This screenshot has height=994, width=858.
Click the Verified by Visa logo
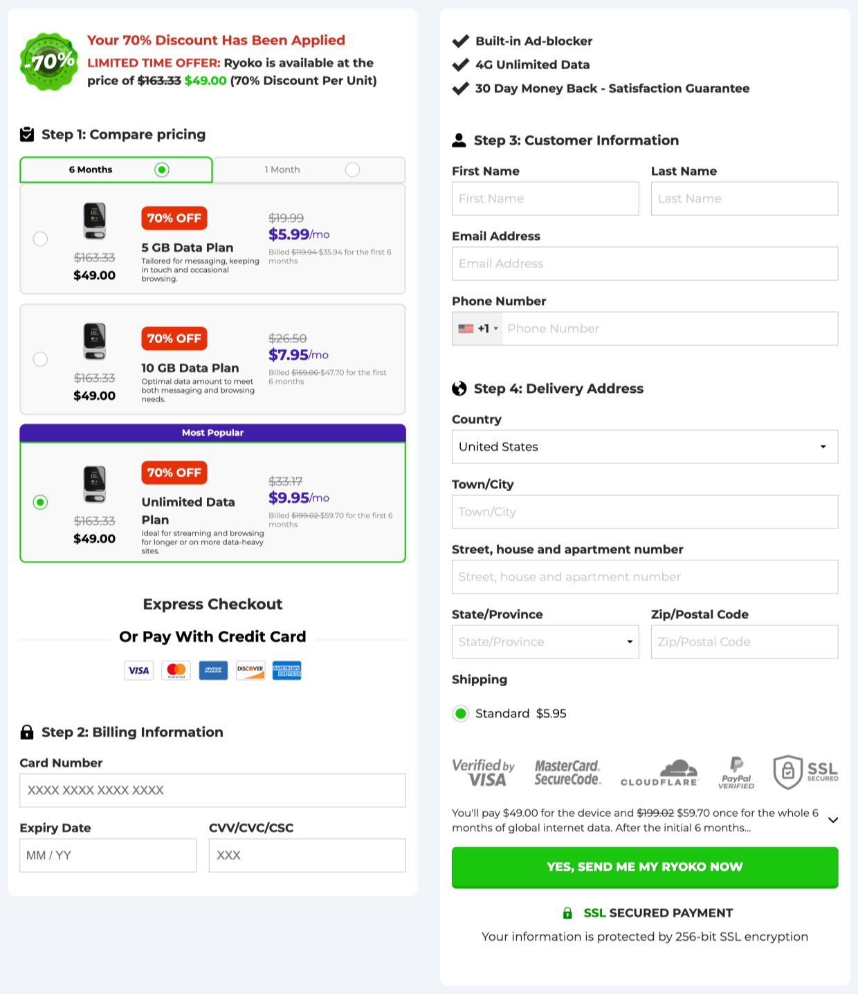point(484,771)
